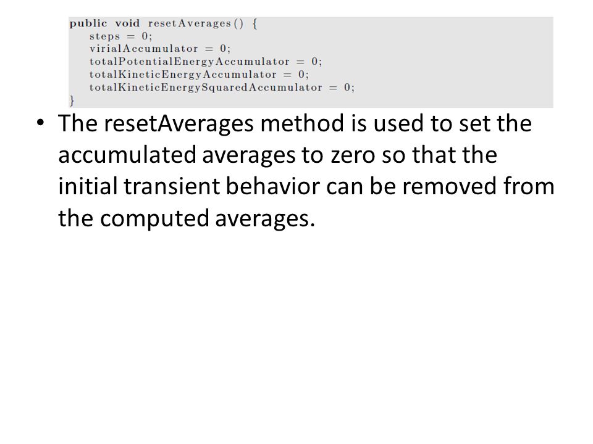This screenshot has height=444, width=593.
Task: Click the word 'accumulated' in the paragraph
Action: click(127, 155)
